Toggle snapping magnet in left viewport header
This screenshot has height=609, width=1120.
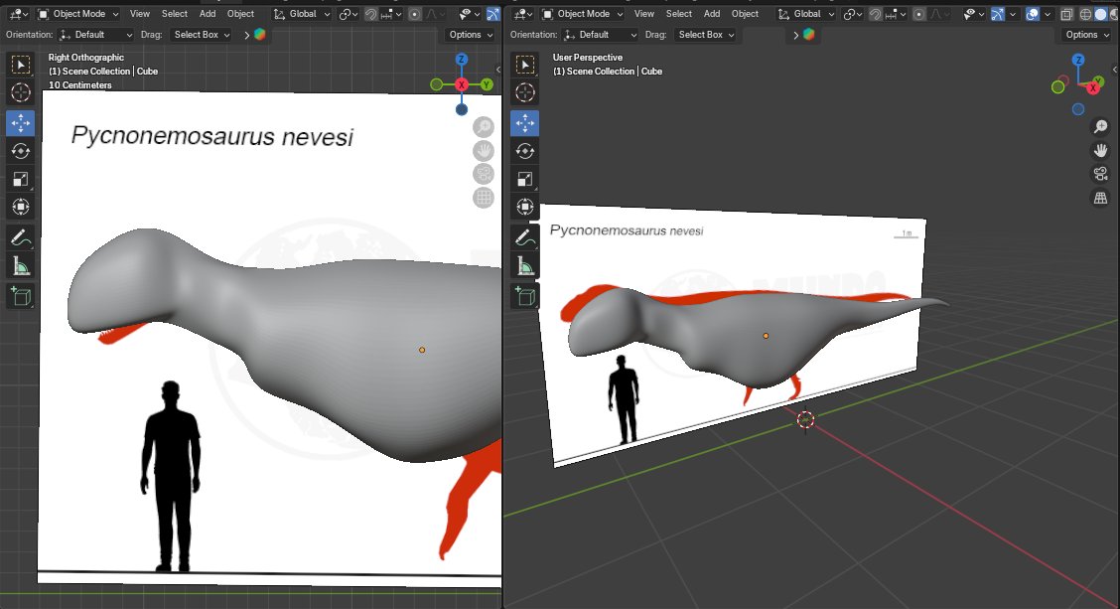(370, 14)
